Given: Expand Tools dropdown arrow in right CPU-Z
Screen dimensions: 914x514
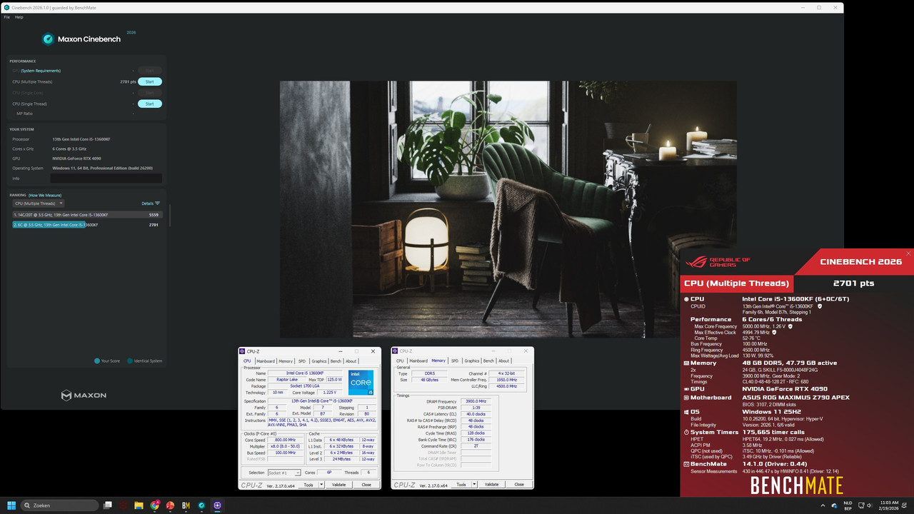Looking at the screenshot, I should 474,485.
